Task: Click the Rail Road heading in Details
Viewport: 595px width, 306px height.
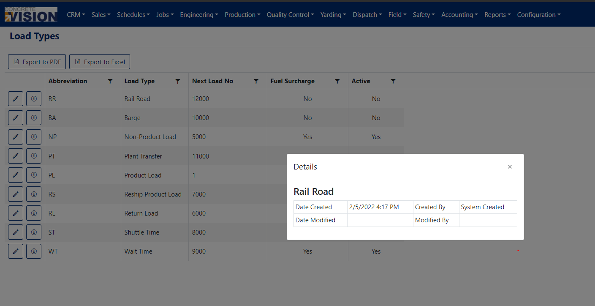Action: point(314,191)
